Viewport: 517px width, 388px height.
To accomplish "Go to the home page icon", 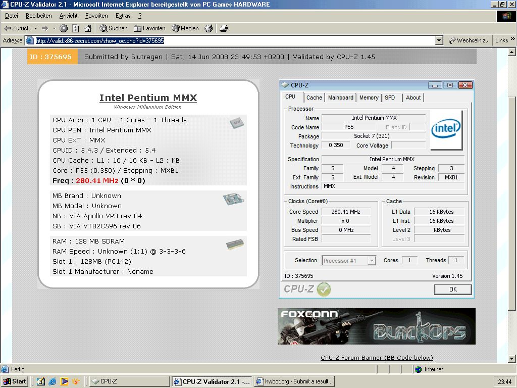I will click(88, 28).
